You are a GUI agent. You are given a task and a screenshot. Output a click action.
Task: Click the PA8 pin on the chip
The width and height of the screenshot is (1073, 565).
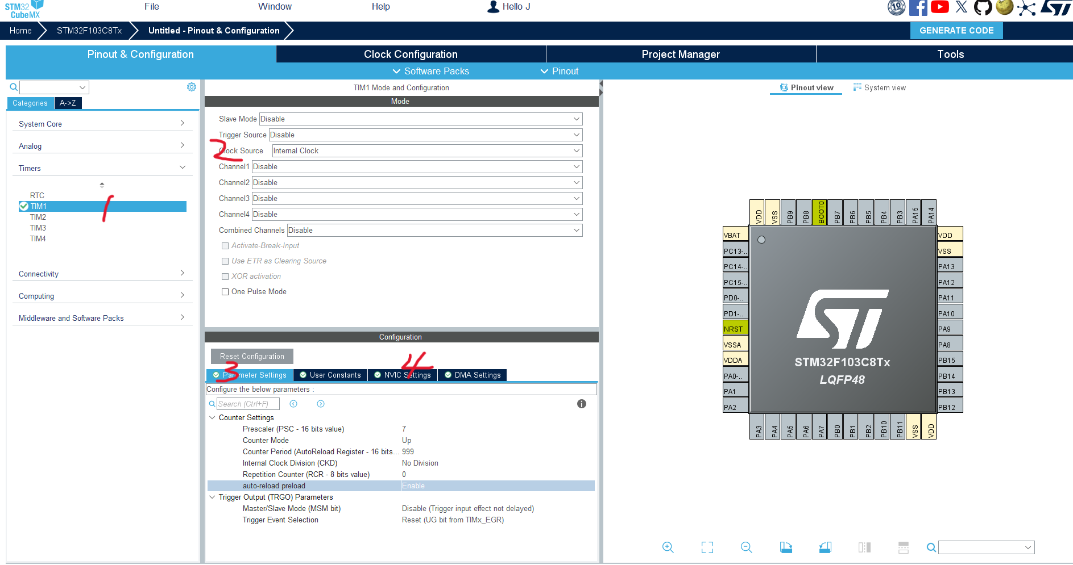point(949,345)
